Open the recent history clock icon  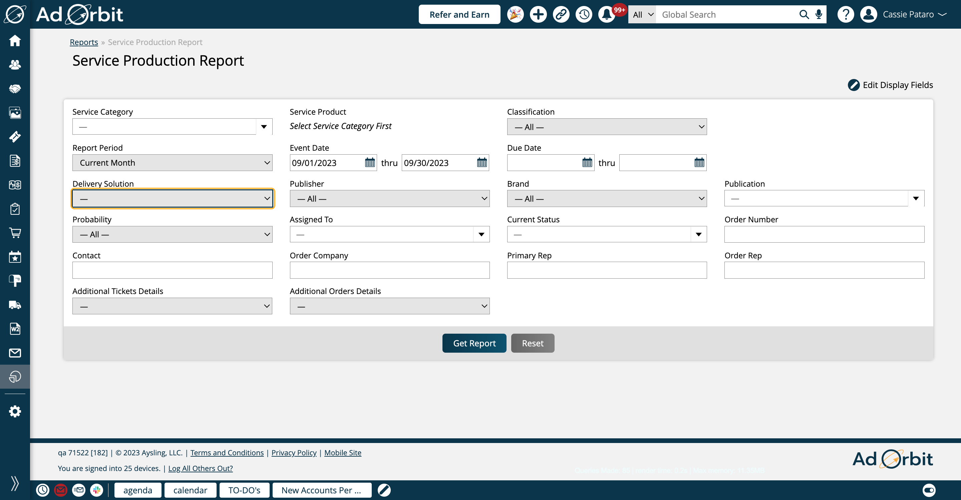tap(584, 15)
